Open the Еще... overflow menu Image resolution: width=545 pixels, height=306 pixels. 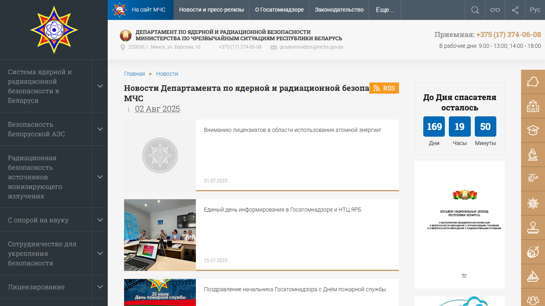(x=385, y=10)
